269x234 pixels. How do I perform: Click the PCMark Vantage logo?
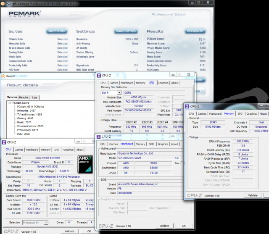click(25, 14)
